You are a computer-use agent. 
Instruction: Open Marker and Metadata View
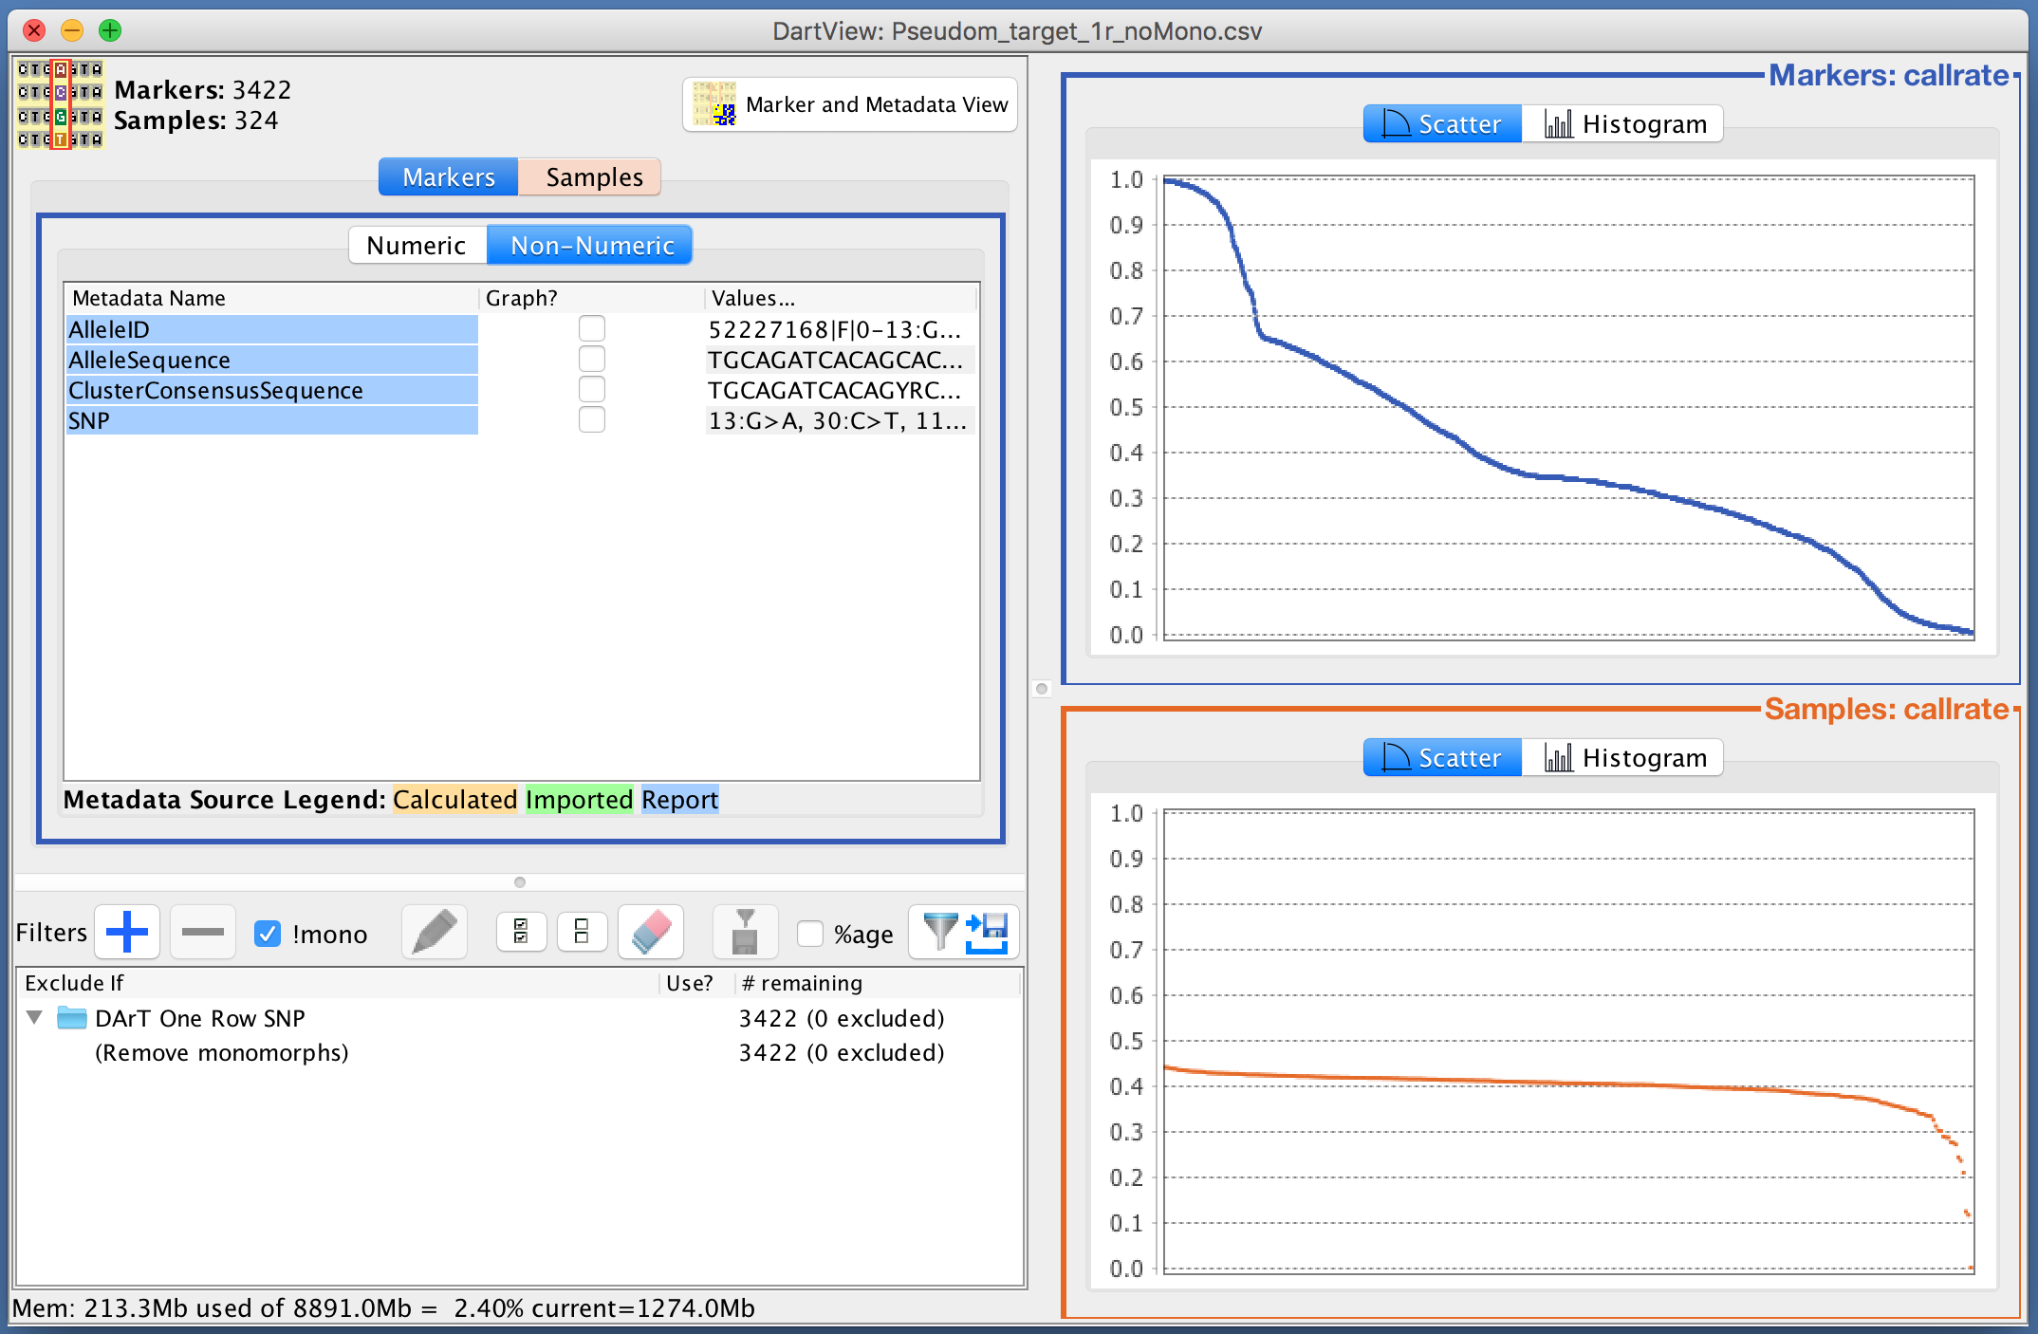(850, 104)
